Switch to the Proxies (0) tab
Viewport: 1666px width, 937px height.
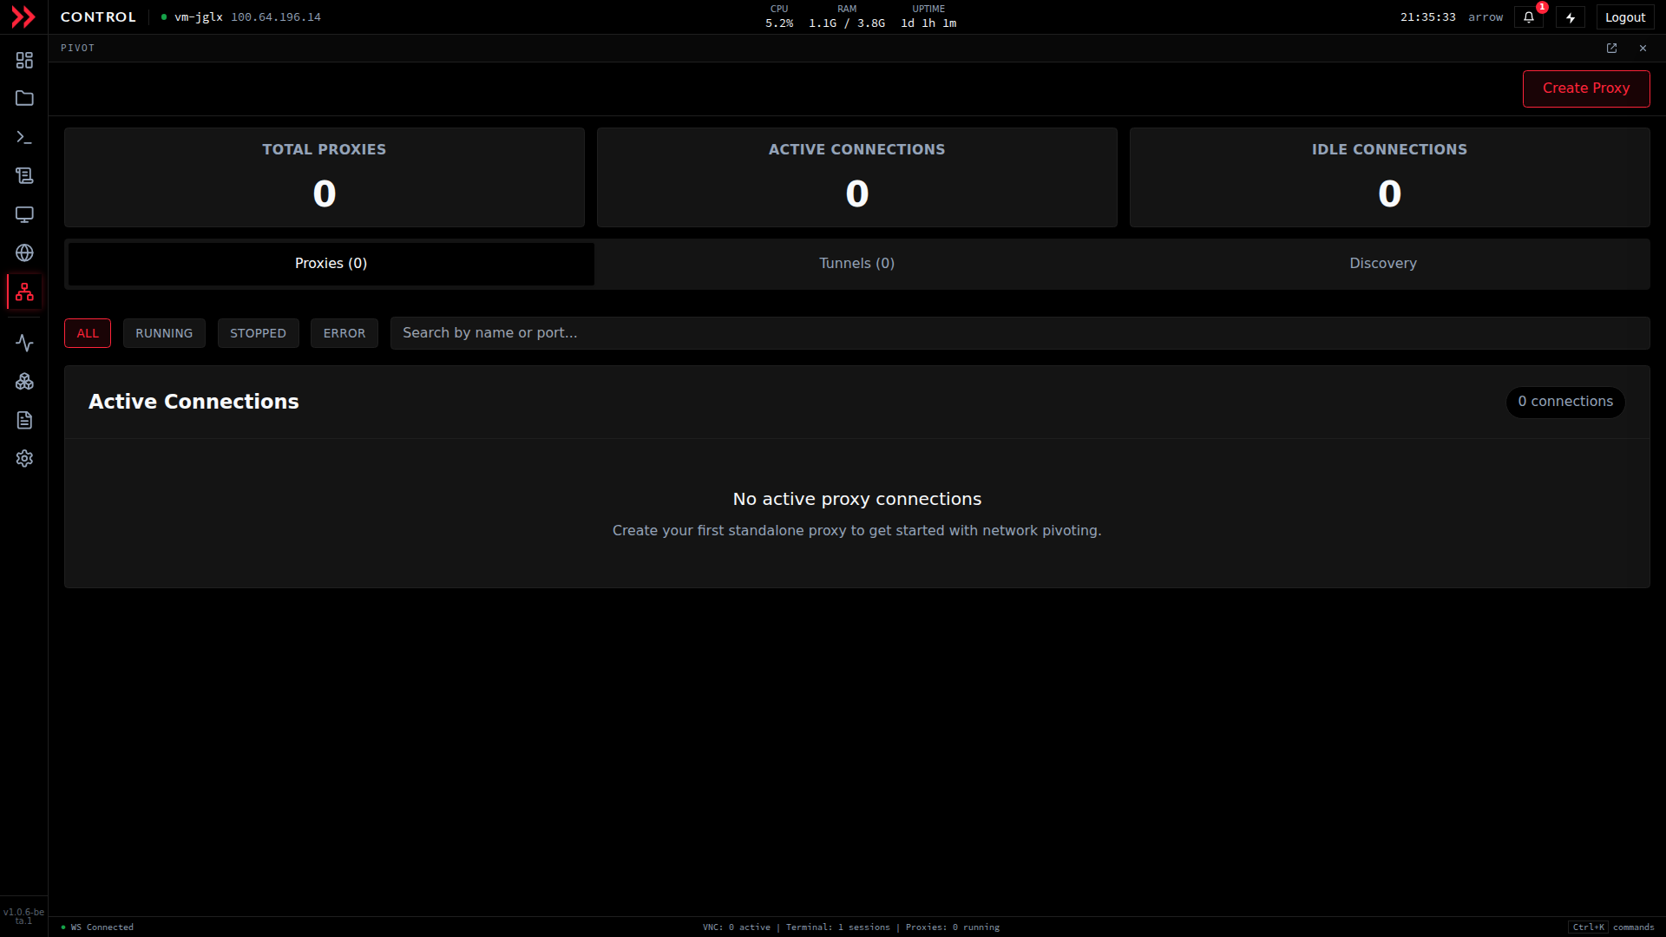tap(331, 264)
